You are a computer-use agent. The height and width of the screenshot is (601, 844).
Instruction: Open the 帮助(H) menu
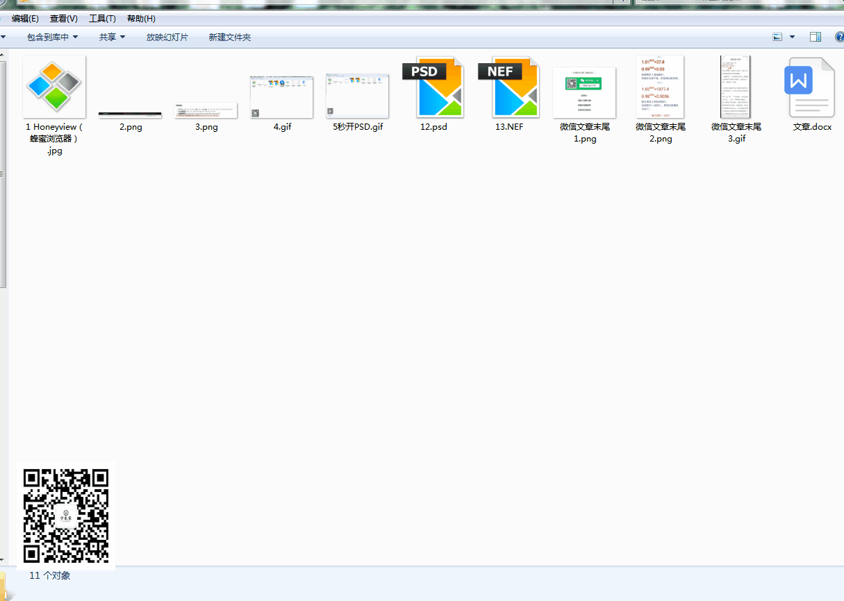[141, 19]
